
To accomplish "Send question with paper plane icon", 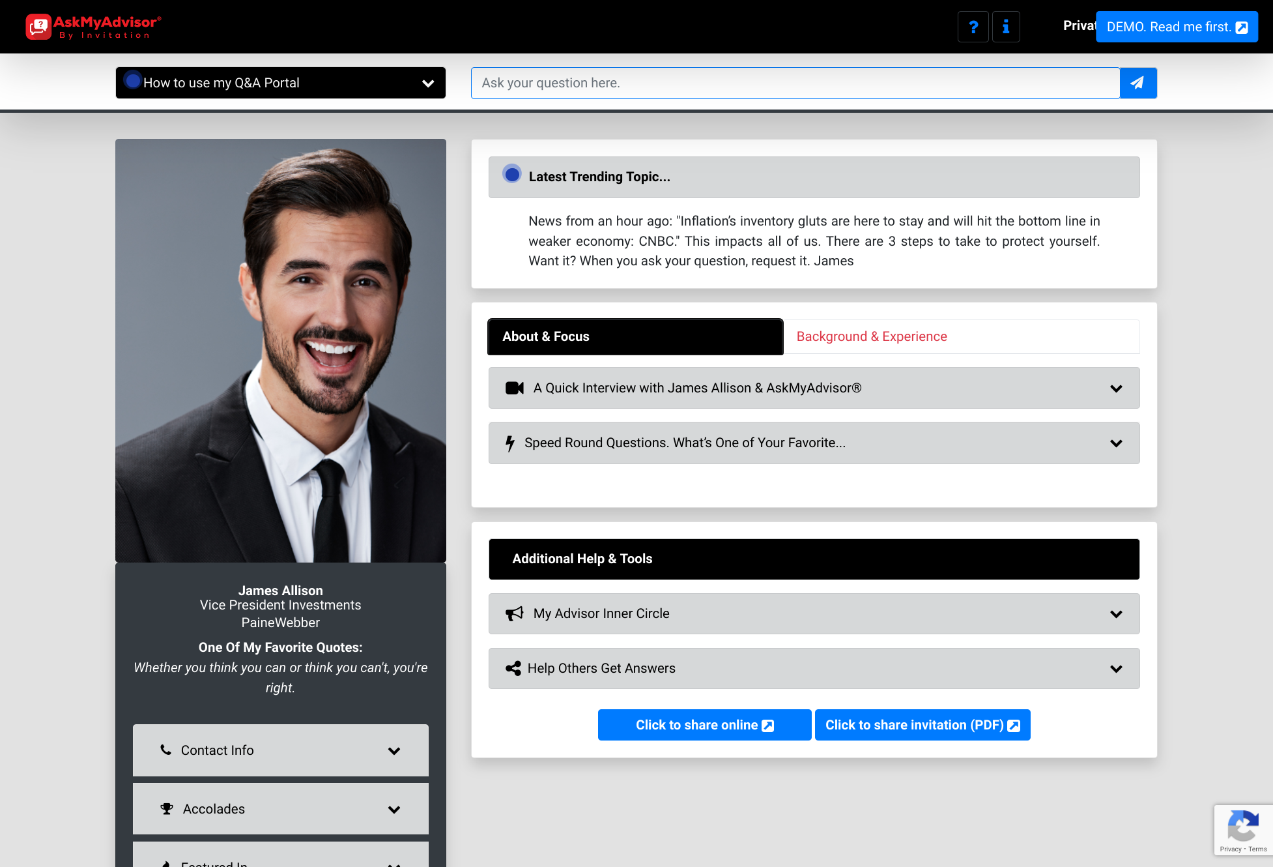I will pyautogui.click(x=1137, y=83).
